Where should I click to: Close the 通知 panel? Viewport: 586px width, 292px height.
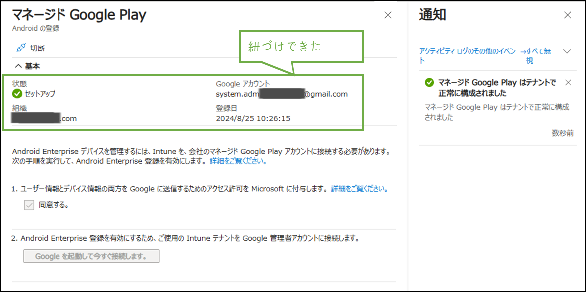567,15
